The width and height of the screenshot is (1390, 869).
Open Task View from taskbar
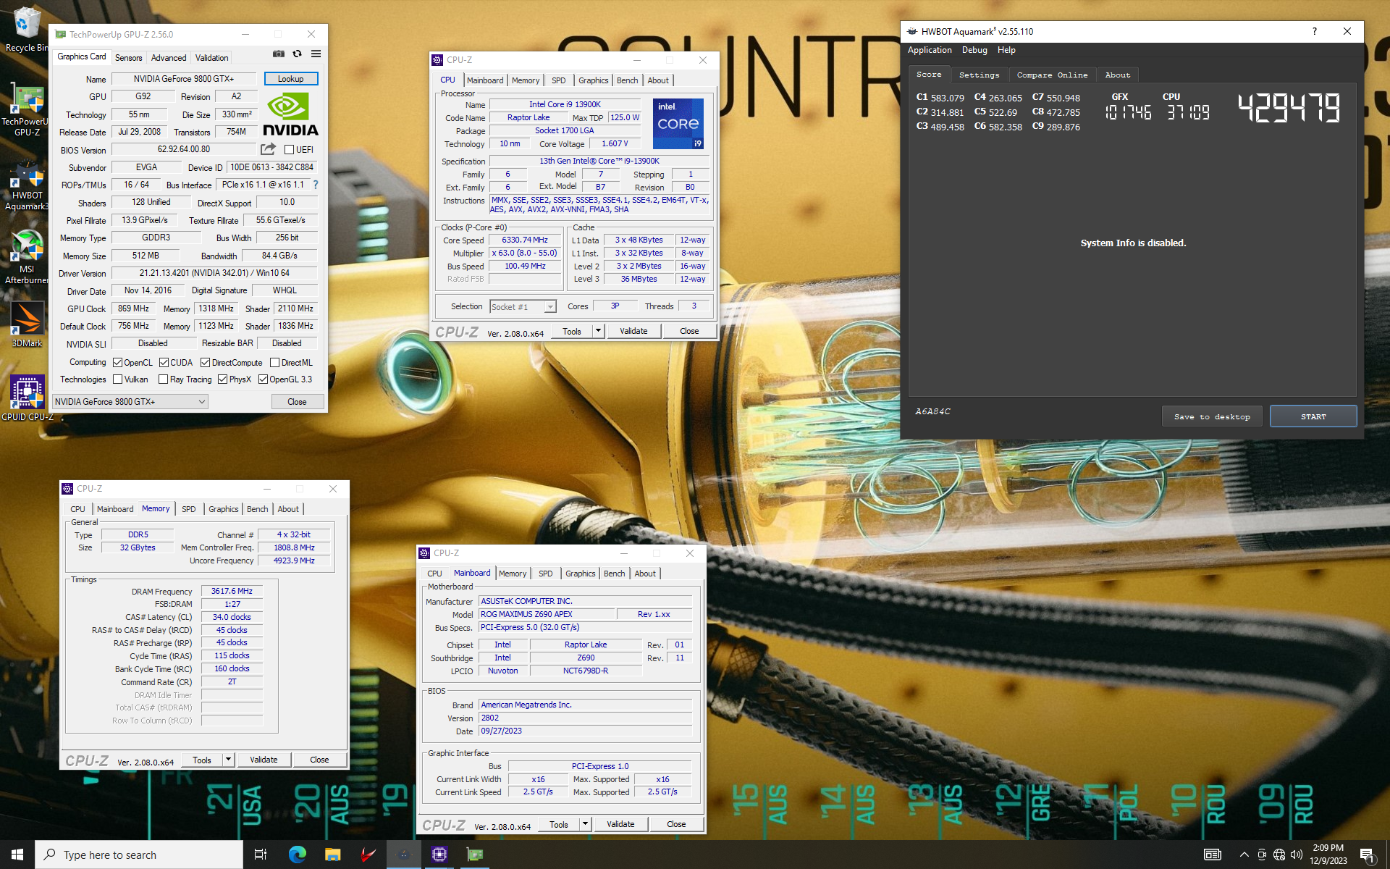point(261,855)
